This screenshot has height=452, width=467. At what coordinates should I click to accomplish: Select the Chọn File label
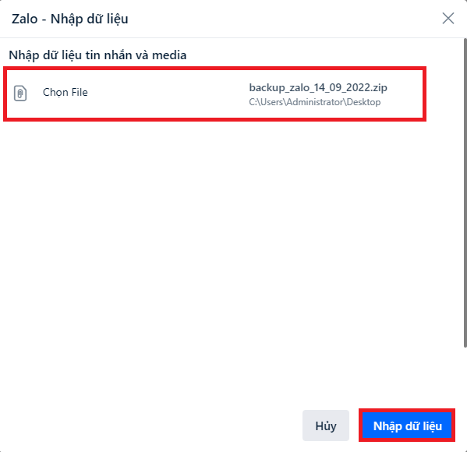tap(65, 92)
